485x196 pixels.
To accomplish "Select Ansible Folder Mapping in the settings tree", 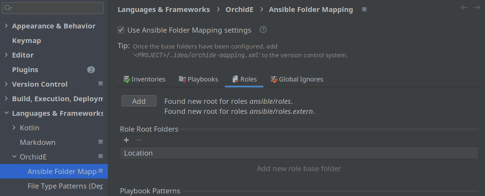I will (x=54, y=171).
